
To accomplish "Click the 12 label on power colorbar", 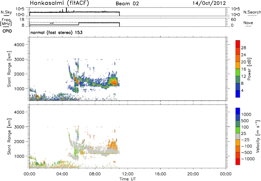I will 243,76.
